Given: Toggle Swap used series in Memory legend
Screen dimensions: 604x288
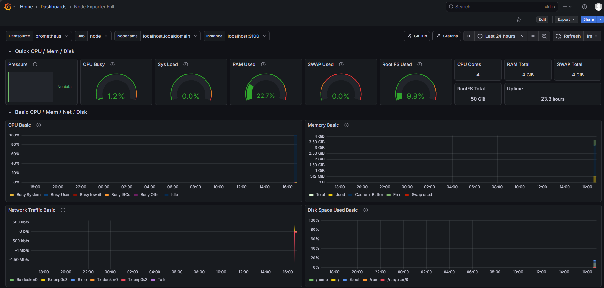Looking at the screenshot, I should click(422, 195).
